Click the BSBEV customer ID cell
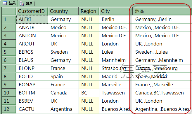This screenshot has height=114, width=192. 32,101
